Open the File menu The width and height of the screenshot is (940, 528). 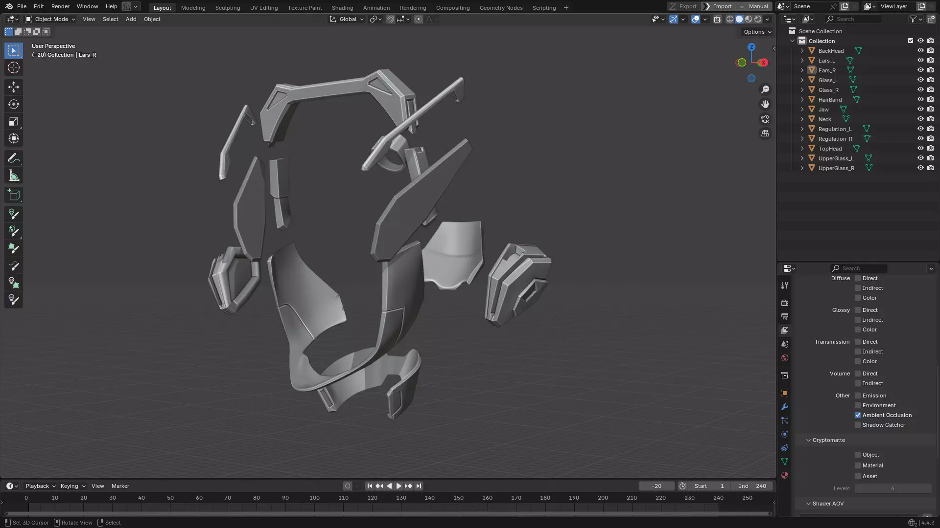coord(22,6)
